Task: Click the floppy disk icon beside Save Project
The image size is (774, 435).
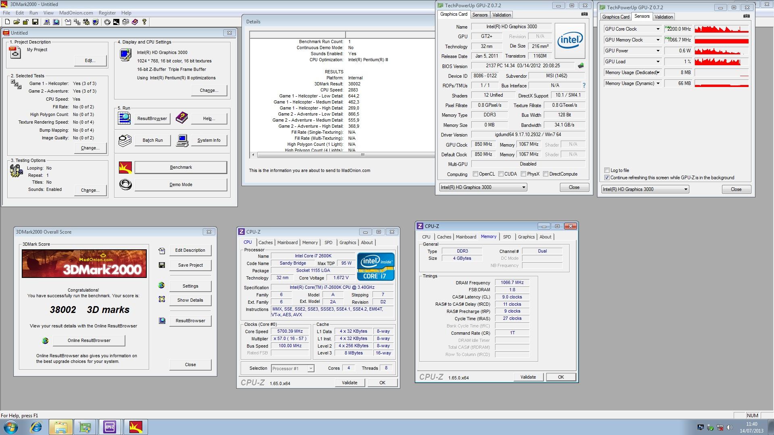Action: click(x=162, y=265)
